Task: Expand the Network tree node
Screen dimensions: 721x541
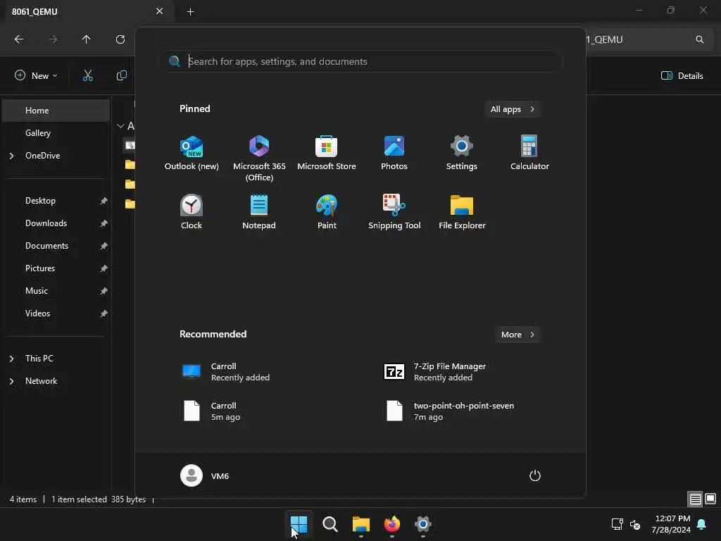Action: tap(11, 381)
